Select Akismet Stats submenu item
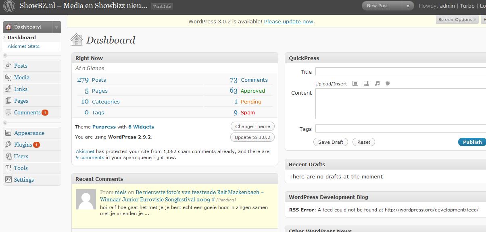The height and width of the screenshot is (232, 486). click(23, 46)
